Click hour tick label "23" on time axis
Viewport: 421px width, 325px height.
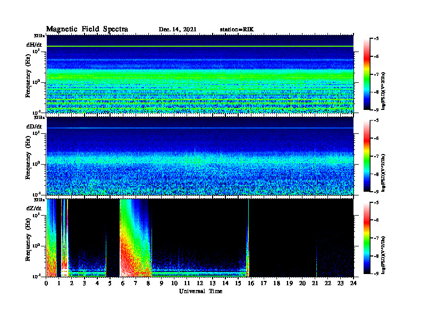coord(340,284)
